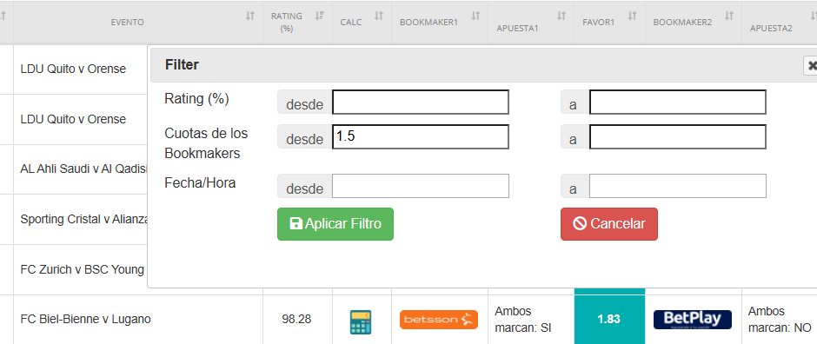Click the betsson bookmaker logo
Image resolution: width=817 pixels, height=344 pixels.
439,319
